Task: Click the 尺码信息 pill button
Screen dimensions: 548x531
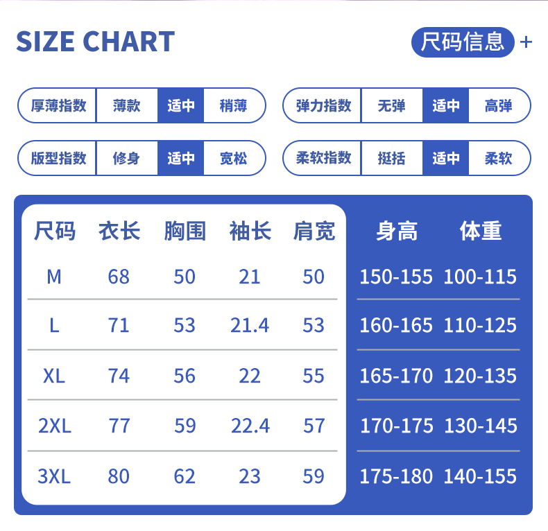Action: [x=463, y=42]
